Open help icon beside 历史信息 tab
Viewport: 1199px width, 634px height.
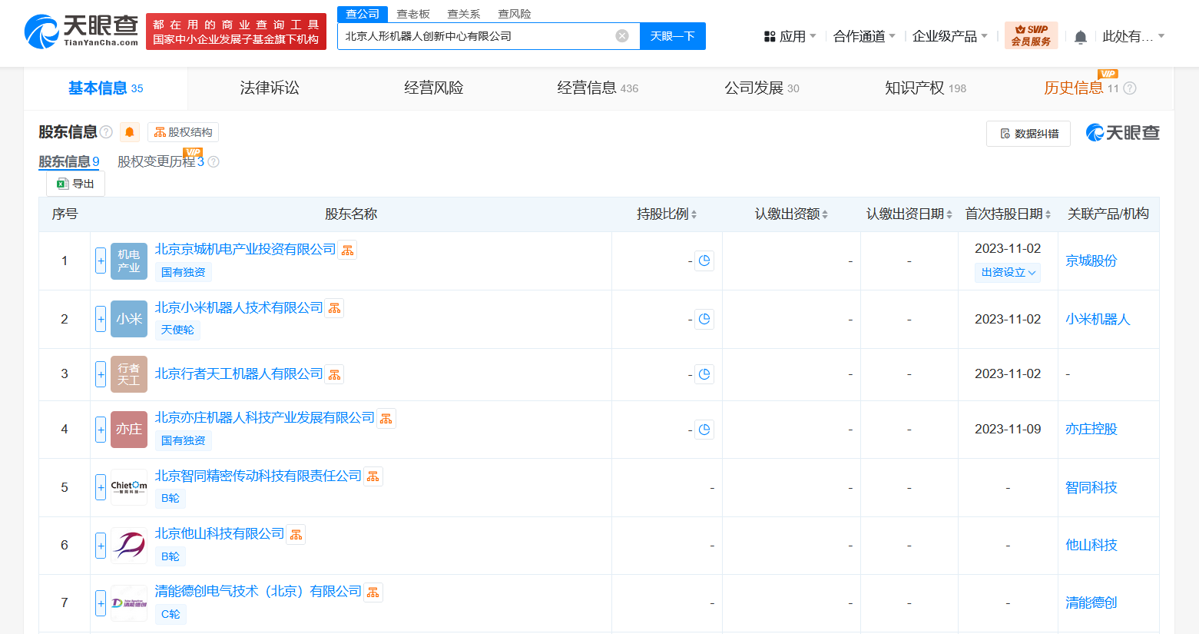1129,88
